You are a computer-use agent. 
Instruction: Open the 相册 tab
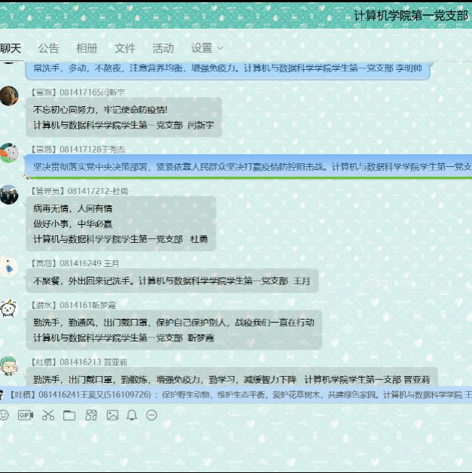pos(87,48)
